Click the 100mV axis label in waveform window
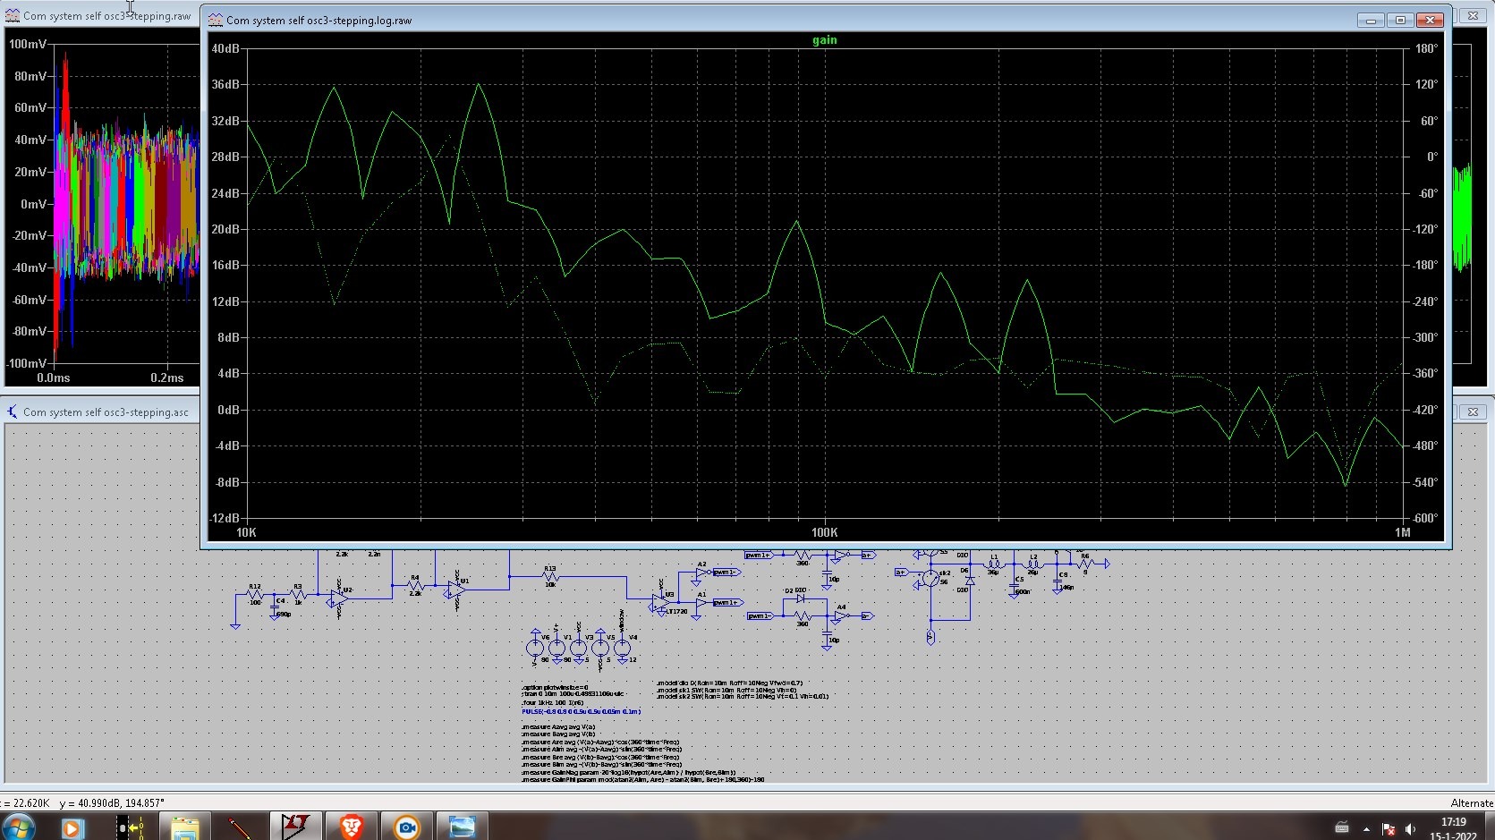 [x=28, y=44]
